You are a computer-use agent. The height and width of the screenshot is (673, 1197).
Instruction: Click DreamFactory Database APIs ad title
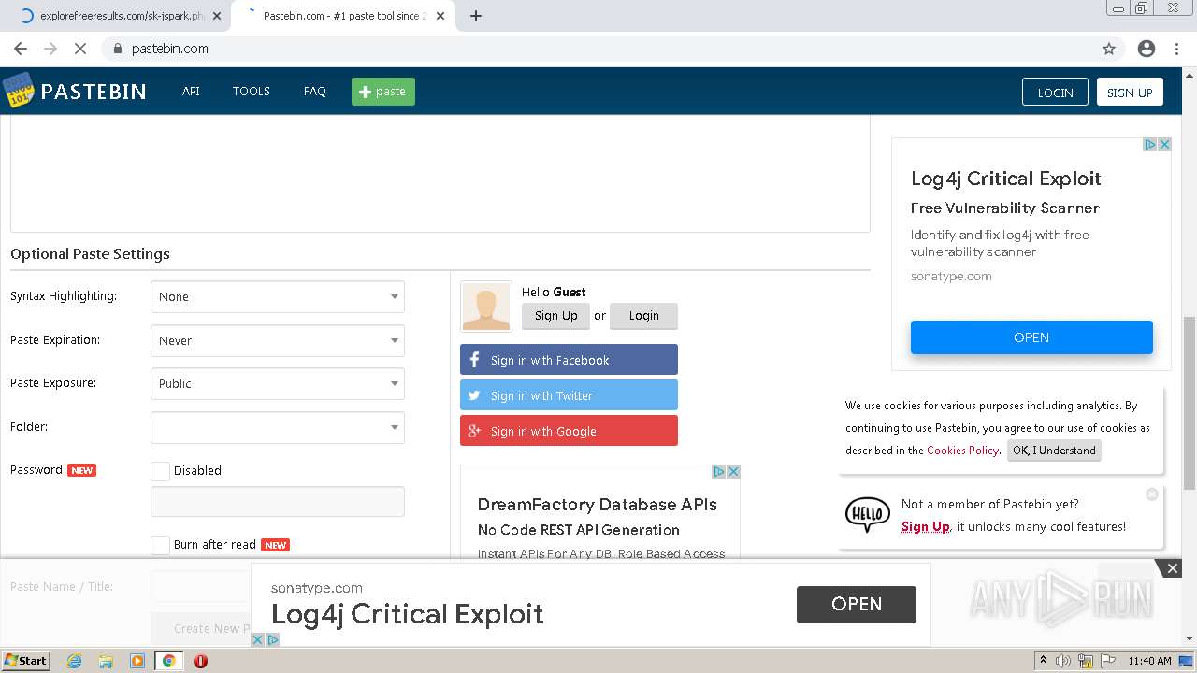597,505
